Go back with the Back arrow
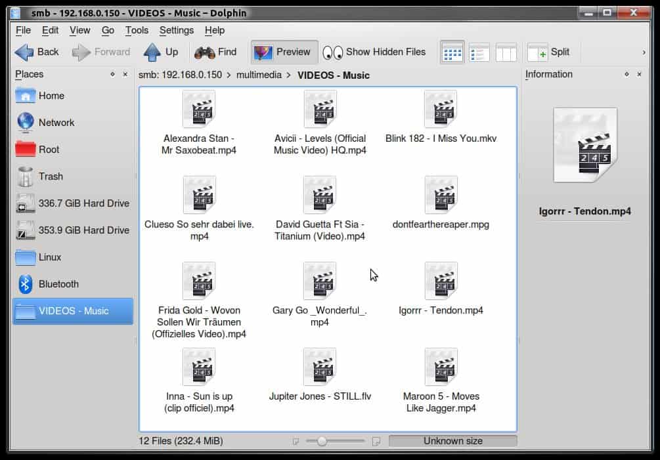Screen dimensions: 660x460 point(37,52)
